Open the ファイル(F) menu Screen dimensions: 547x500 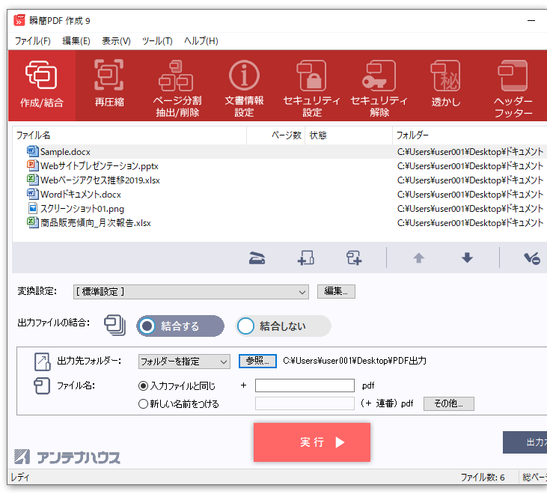(x=32, y=41)
